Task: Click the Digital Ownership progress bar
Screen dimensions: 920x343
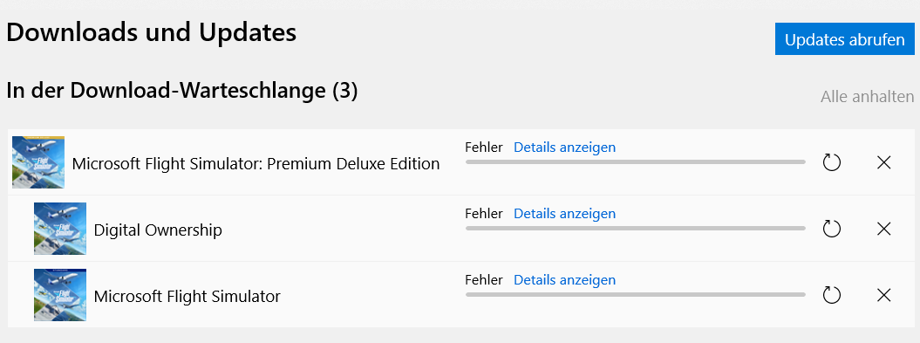Action: (636, 228)
